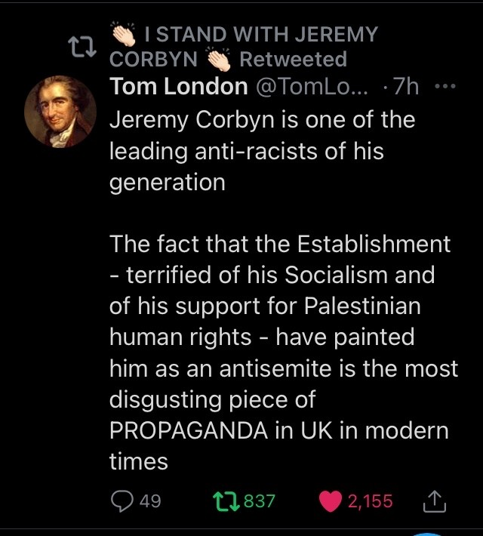Image resolution: width=483 pixels, height=536 pixels.
Task: Unlike the tweet via the pink heart
Action: [331, 501]
